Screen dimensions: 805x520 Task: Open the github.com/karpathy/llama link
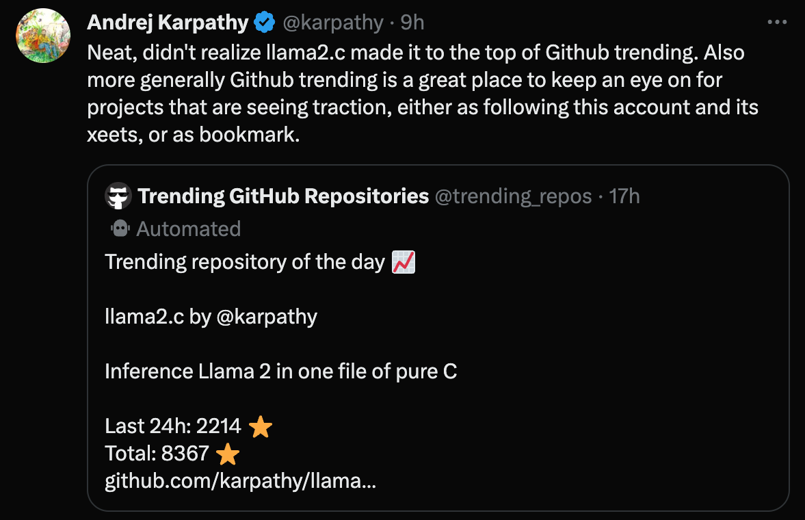coord(240,482)
